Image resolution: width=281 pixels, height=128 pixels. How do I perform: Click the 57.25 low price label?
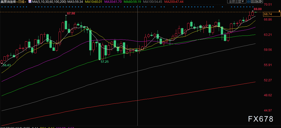pyautogui.click(x=105, y=62)
